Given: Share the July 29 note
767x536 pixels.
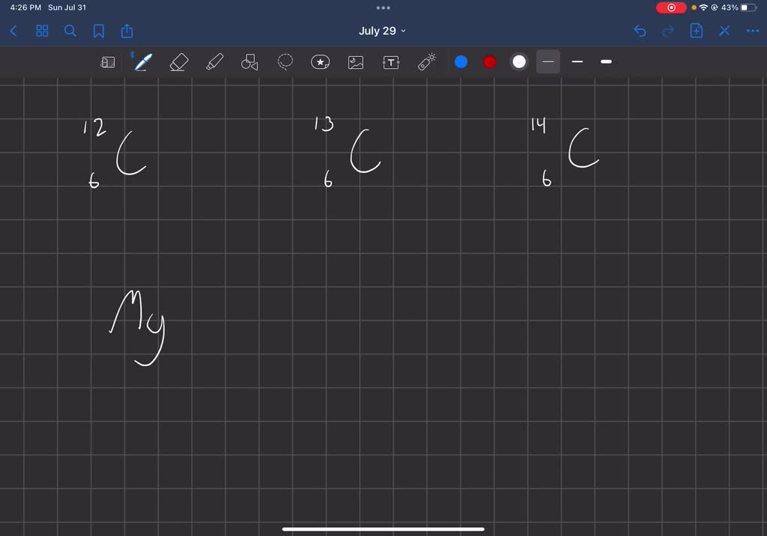Looking at the screenshot, I should click(x=127, y=31).
